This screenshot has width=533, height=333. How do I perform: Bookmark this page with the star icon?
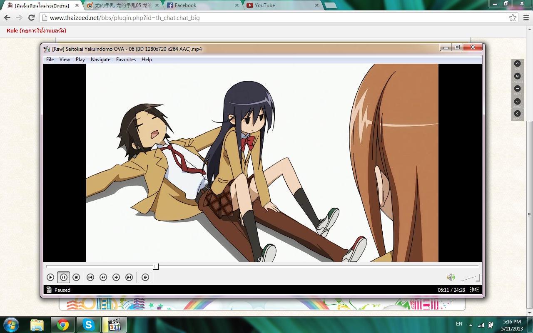pyautogui.click(x=513, y=18)
